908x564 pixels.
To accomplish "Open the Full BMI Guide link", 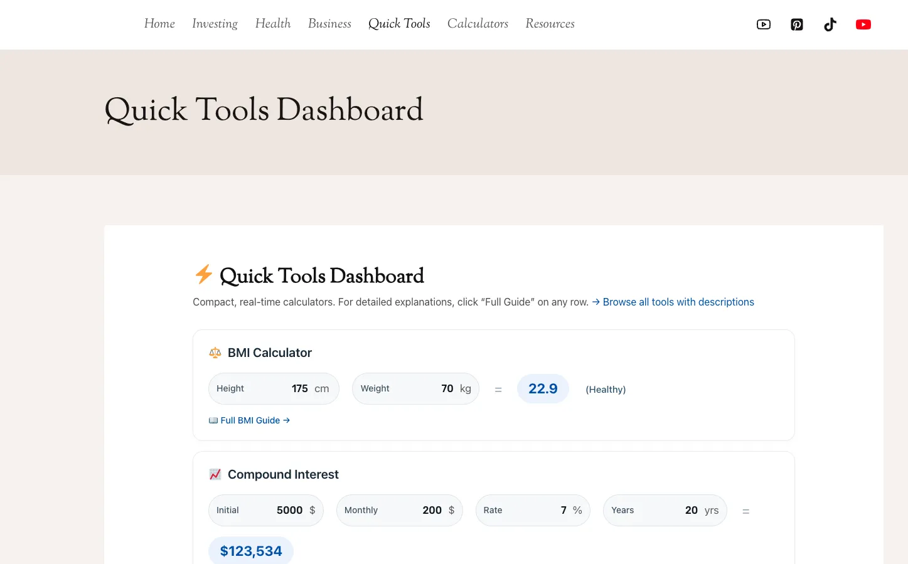I will (249, 420).
